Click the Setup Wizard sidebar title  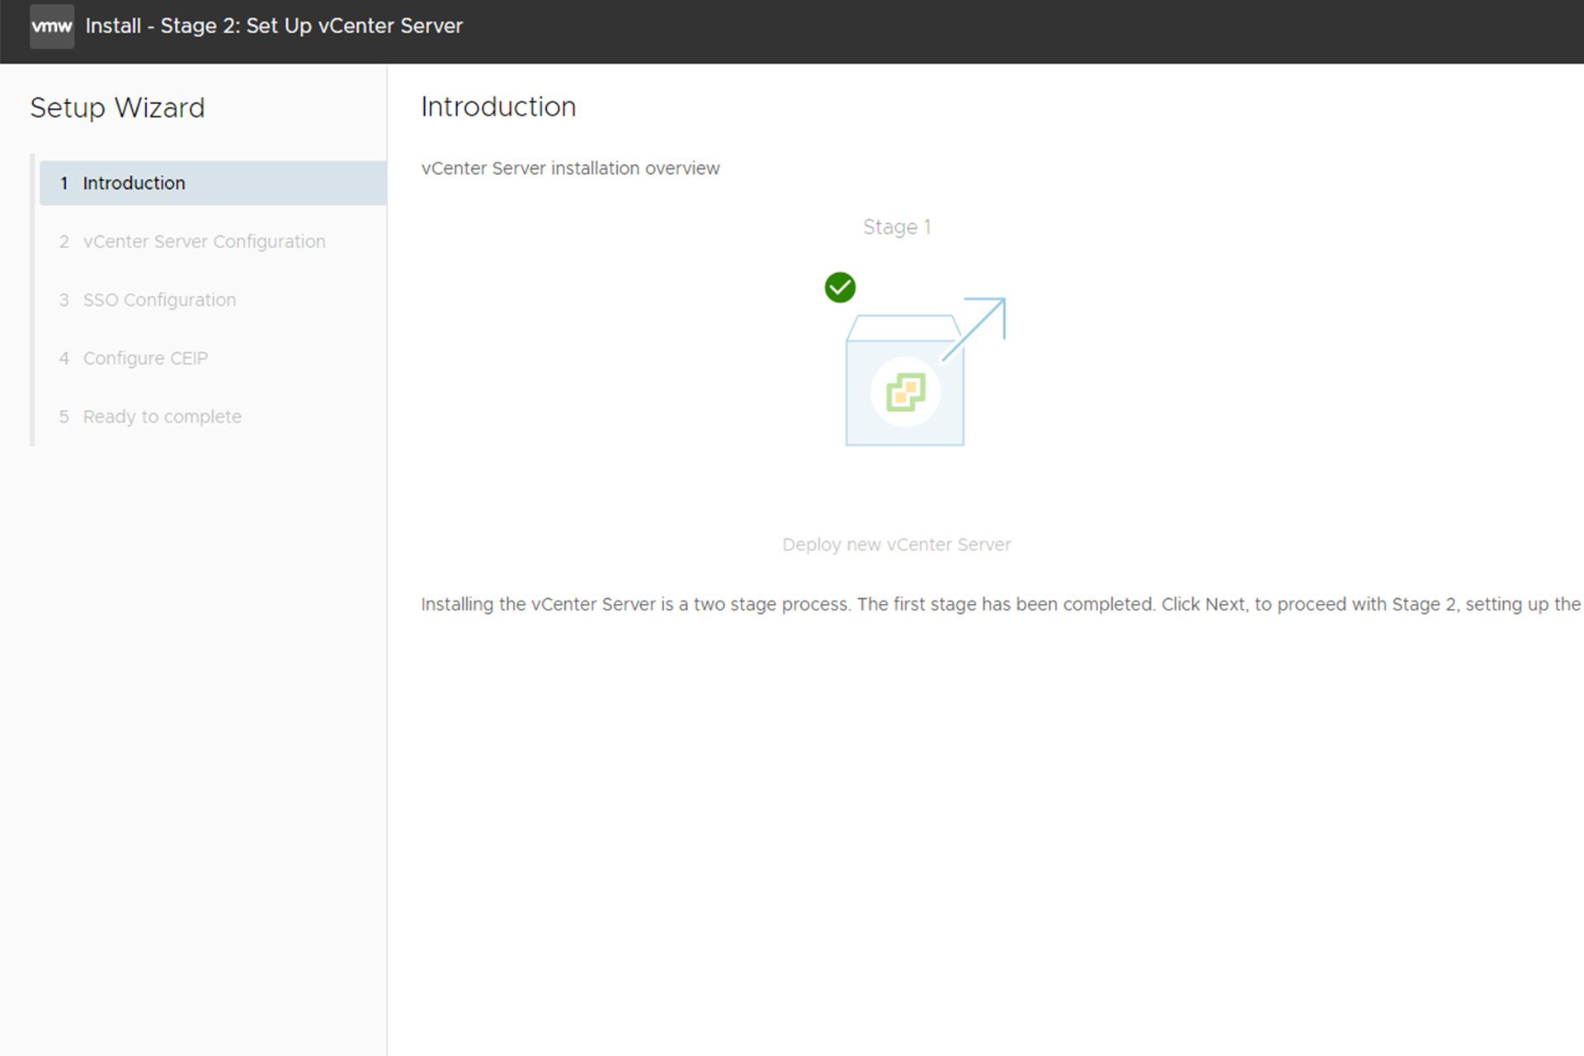click(117, 108)
